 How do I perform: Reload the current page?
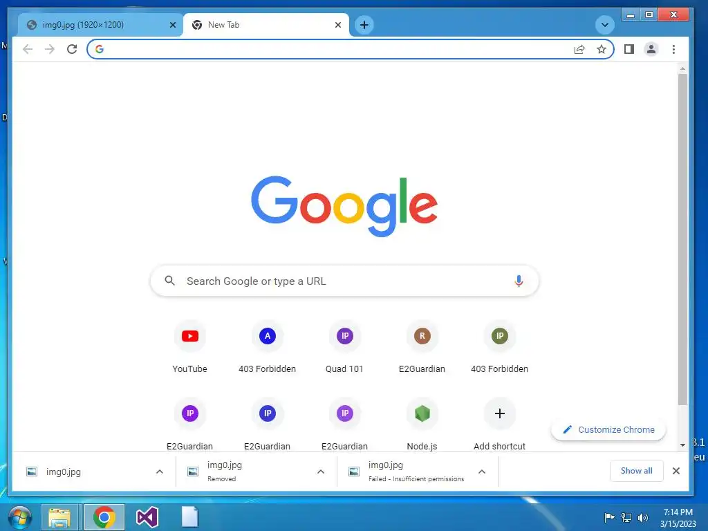pos(72,49)
